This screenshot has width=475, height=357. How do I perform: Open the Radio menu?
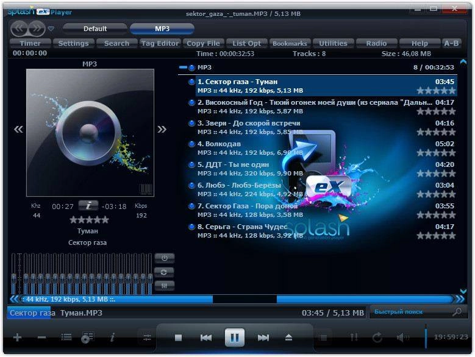[x=377, y=43]
